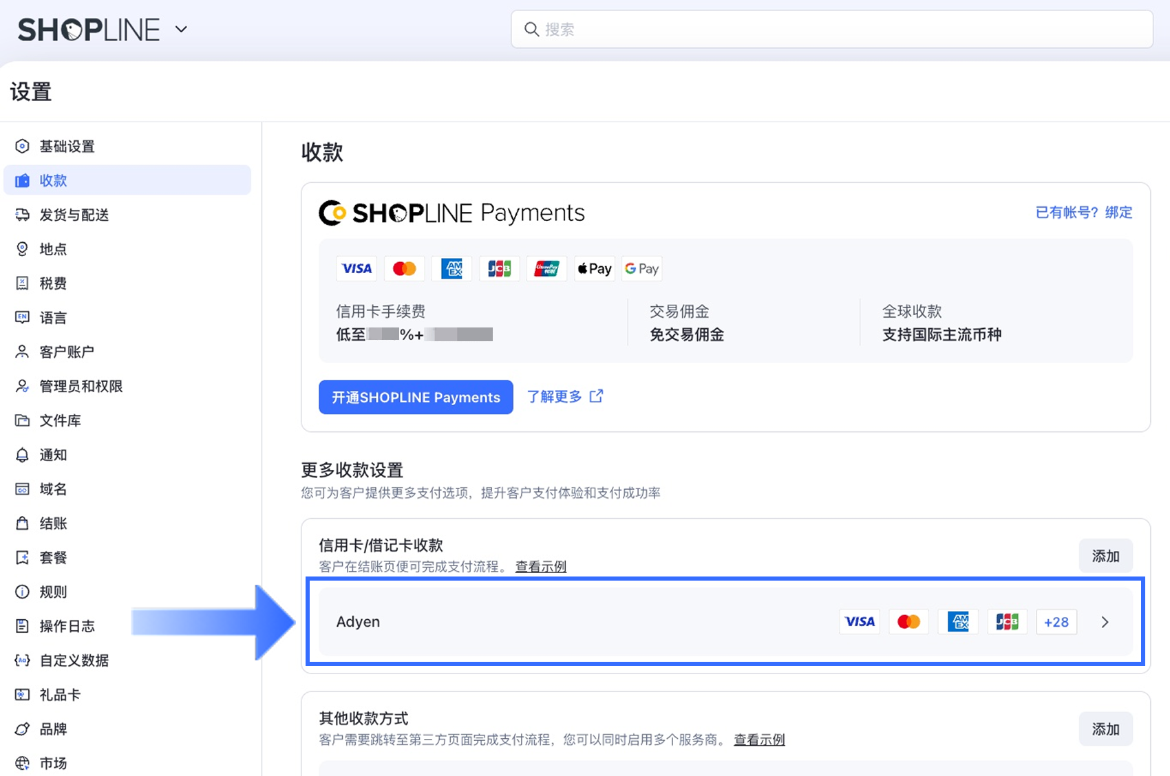The image size is (1170, 776).
Task: Click the 操作日志 log icon
Action: (x=22, y=626)
